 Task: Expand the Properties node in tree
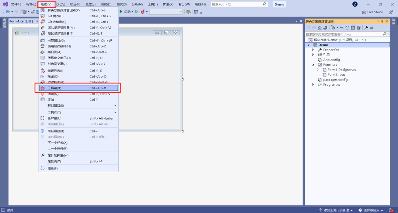coord(313,50)
